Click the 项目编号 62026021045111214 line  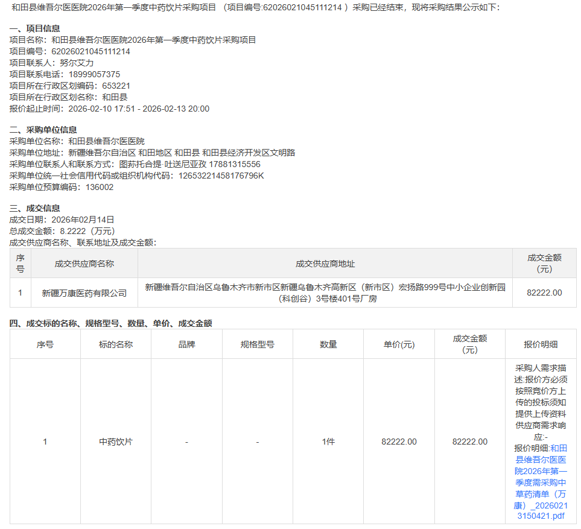tap(69, 51)
